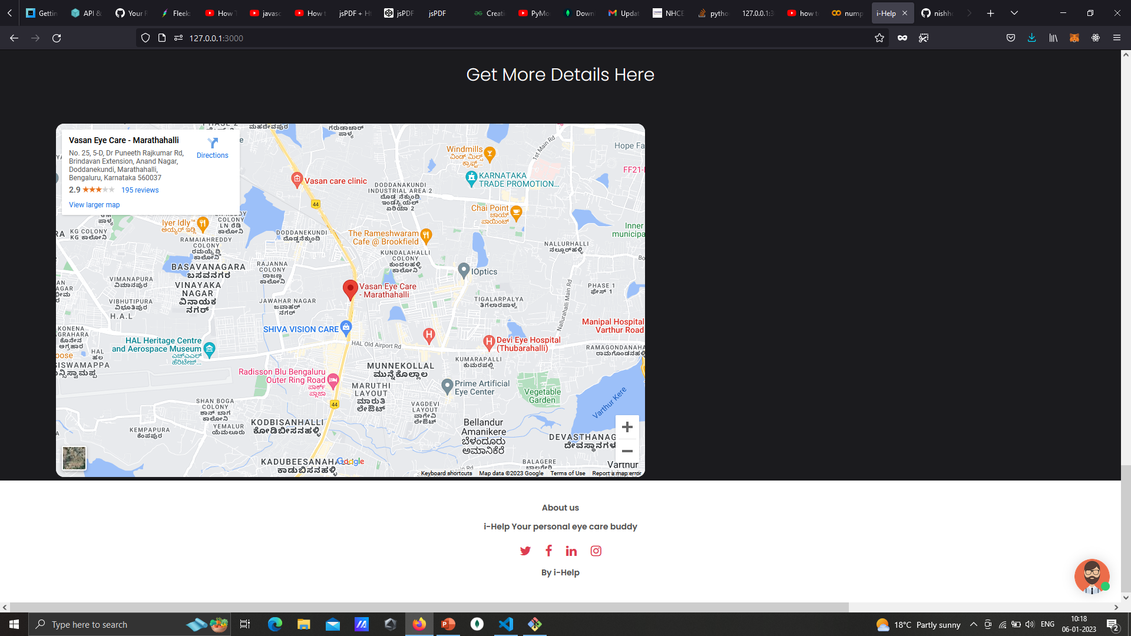Switch to the API & tab

coord(87,13)
